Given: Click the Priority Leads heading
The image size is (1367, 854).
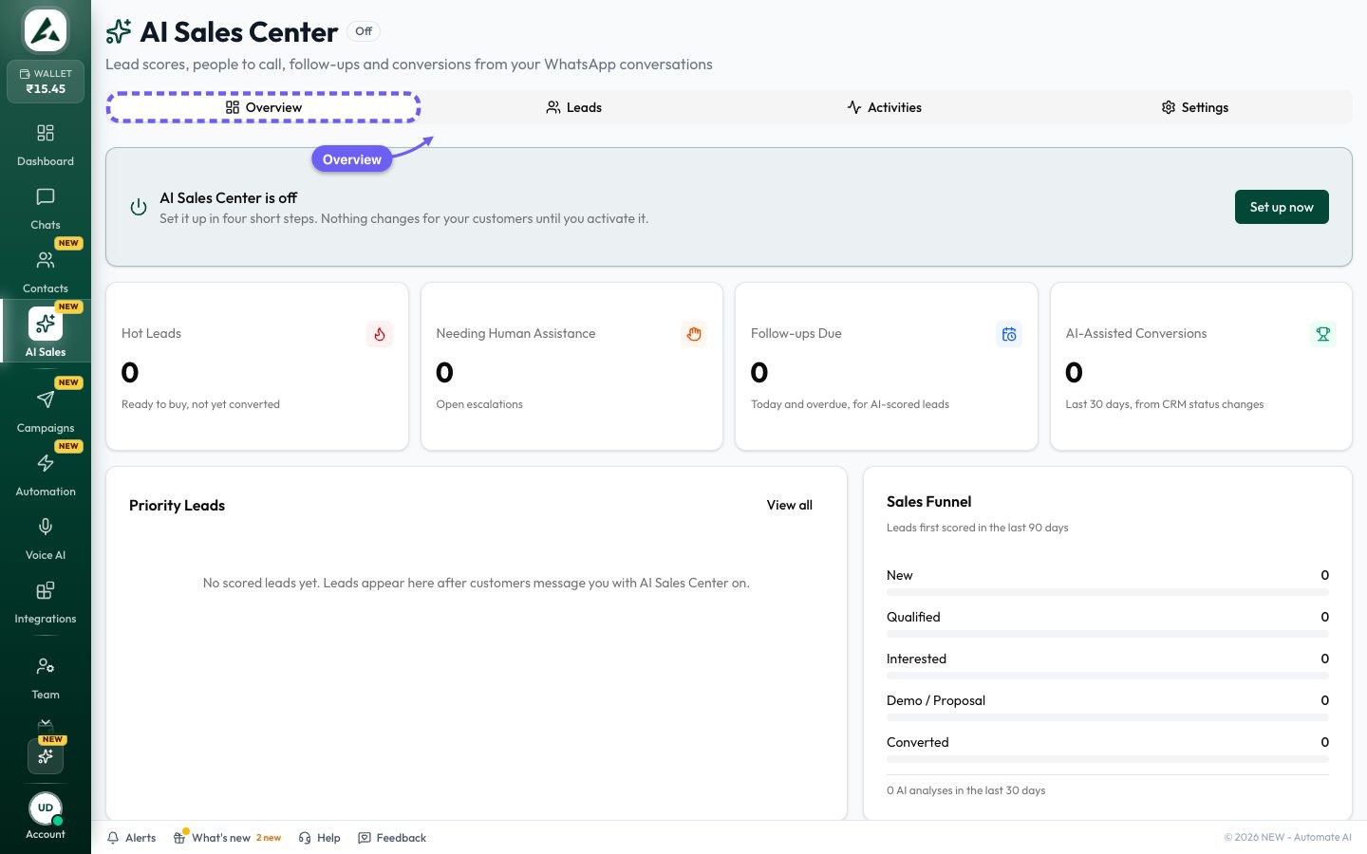Looking at the screenshot, I should coord(177,505).
